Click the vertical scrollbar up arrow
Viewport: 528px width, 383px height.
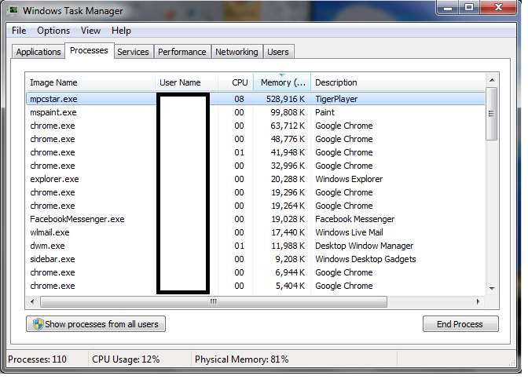pos(491,81)
